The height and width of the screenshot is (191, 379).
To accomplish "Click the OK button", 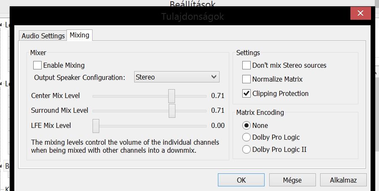I will pyautogui.click(x=241, y=180).
